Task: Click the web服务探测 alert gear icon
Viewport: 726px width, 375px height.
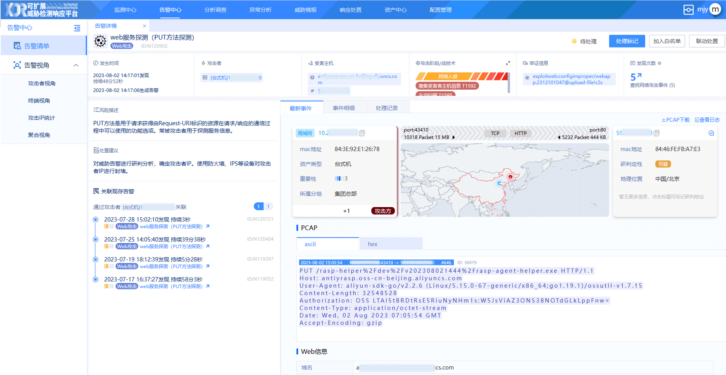Action: coord(100,41)
